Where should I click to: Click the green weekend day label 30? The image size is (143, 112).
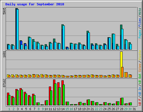[130, 109]
